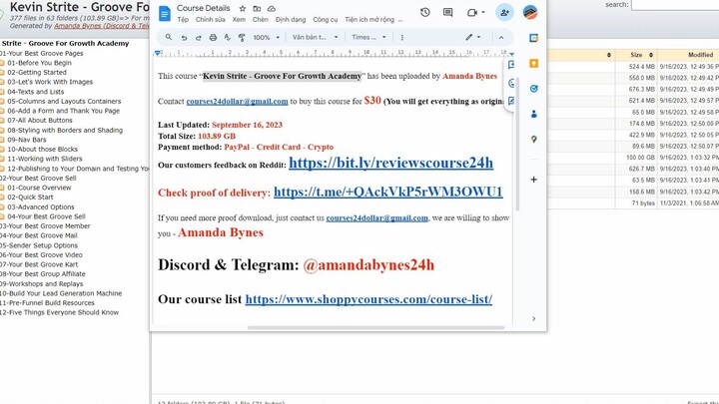This screenshot has width=719, height=404.
Task: Open the t.me proof of delivery link
Action: pyautogui.click(x=387, y=192)
